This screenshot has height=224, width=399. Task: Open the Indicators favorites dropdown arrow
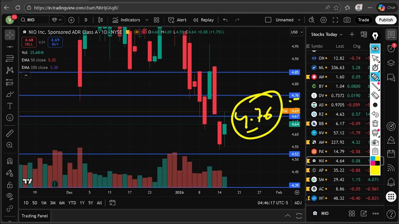click(147, 20)
